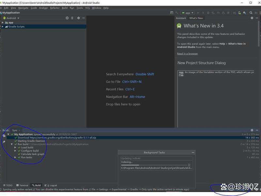The width and height of the screenshot is (261, 196).
Task: Expand the Gradle Scripts node
Action: click(x=3, y=26)
